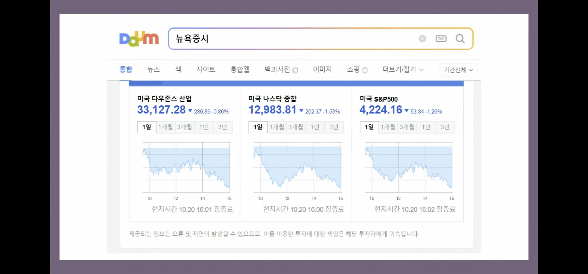Image resolution: width=588 pixels, height=274 pixels.
Task: Select 1일 for 다우존스 산업 chart
Action: [147, 127]
